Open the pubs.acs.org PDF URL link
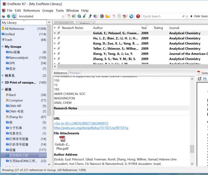The width and height of the screenshot is (208, 175). 91,128
